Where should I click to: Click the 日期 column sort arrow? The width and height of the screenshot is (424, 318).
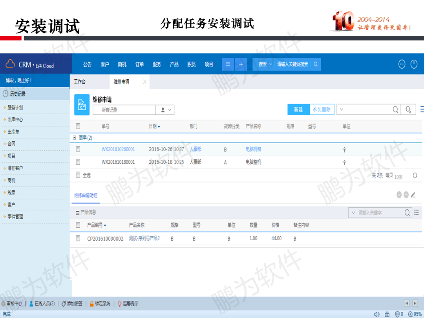pos(159,126)
